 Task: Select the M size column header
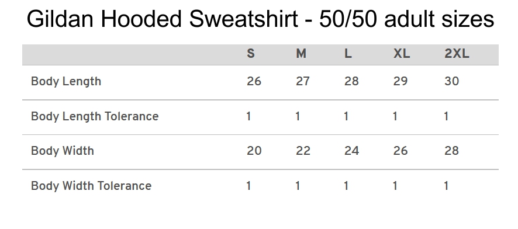point(301,54)
